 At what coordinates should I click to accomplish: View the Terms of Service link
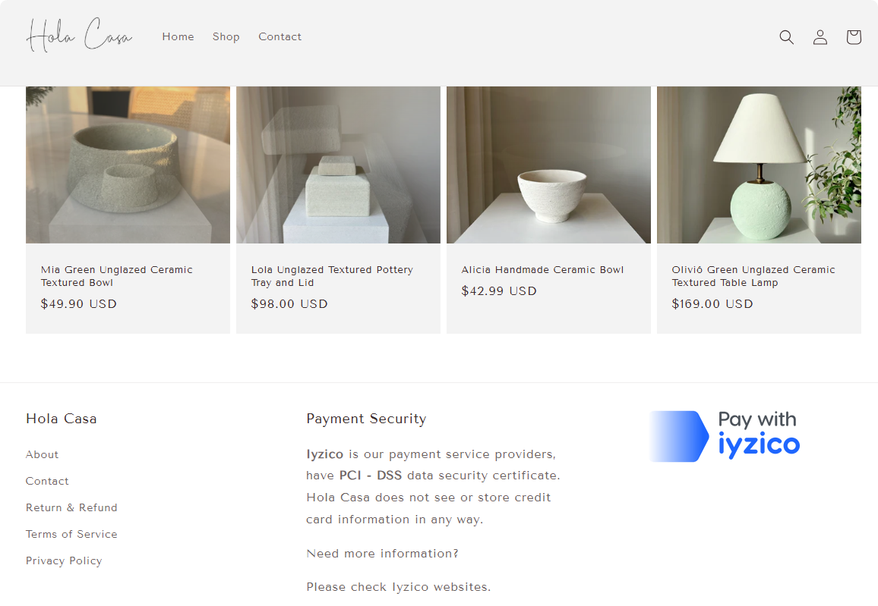(x=71, y=534)
